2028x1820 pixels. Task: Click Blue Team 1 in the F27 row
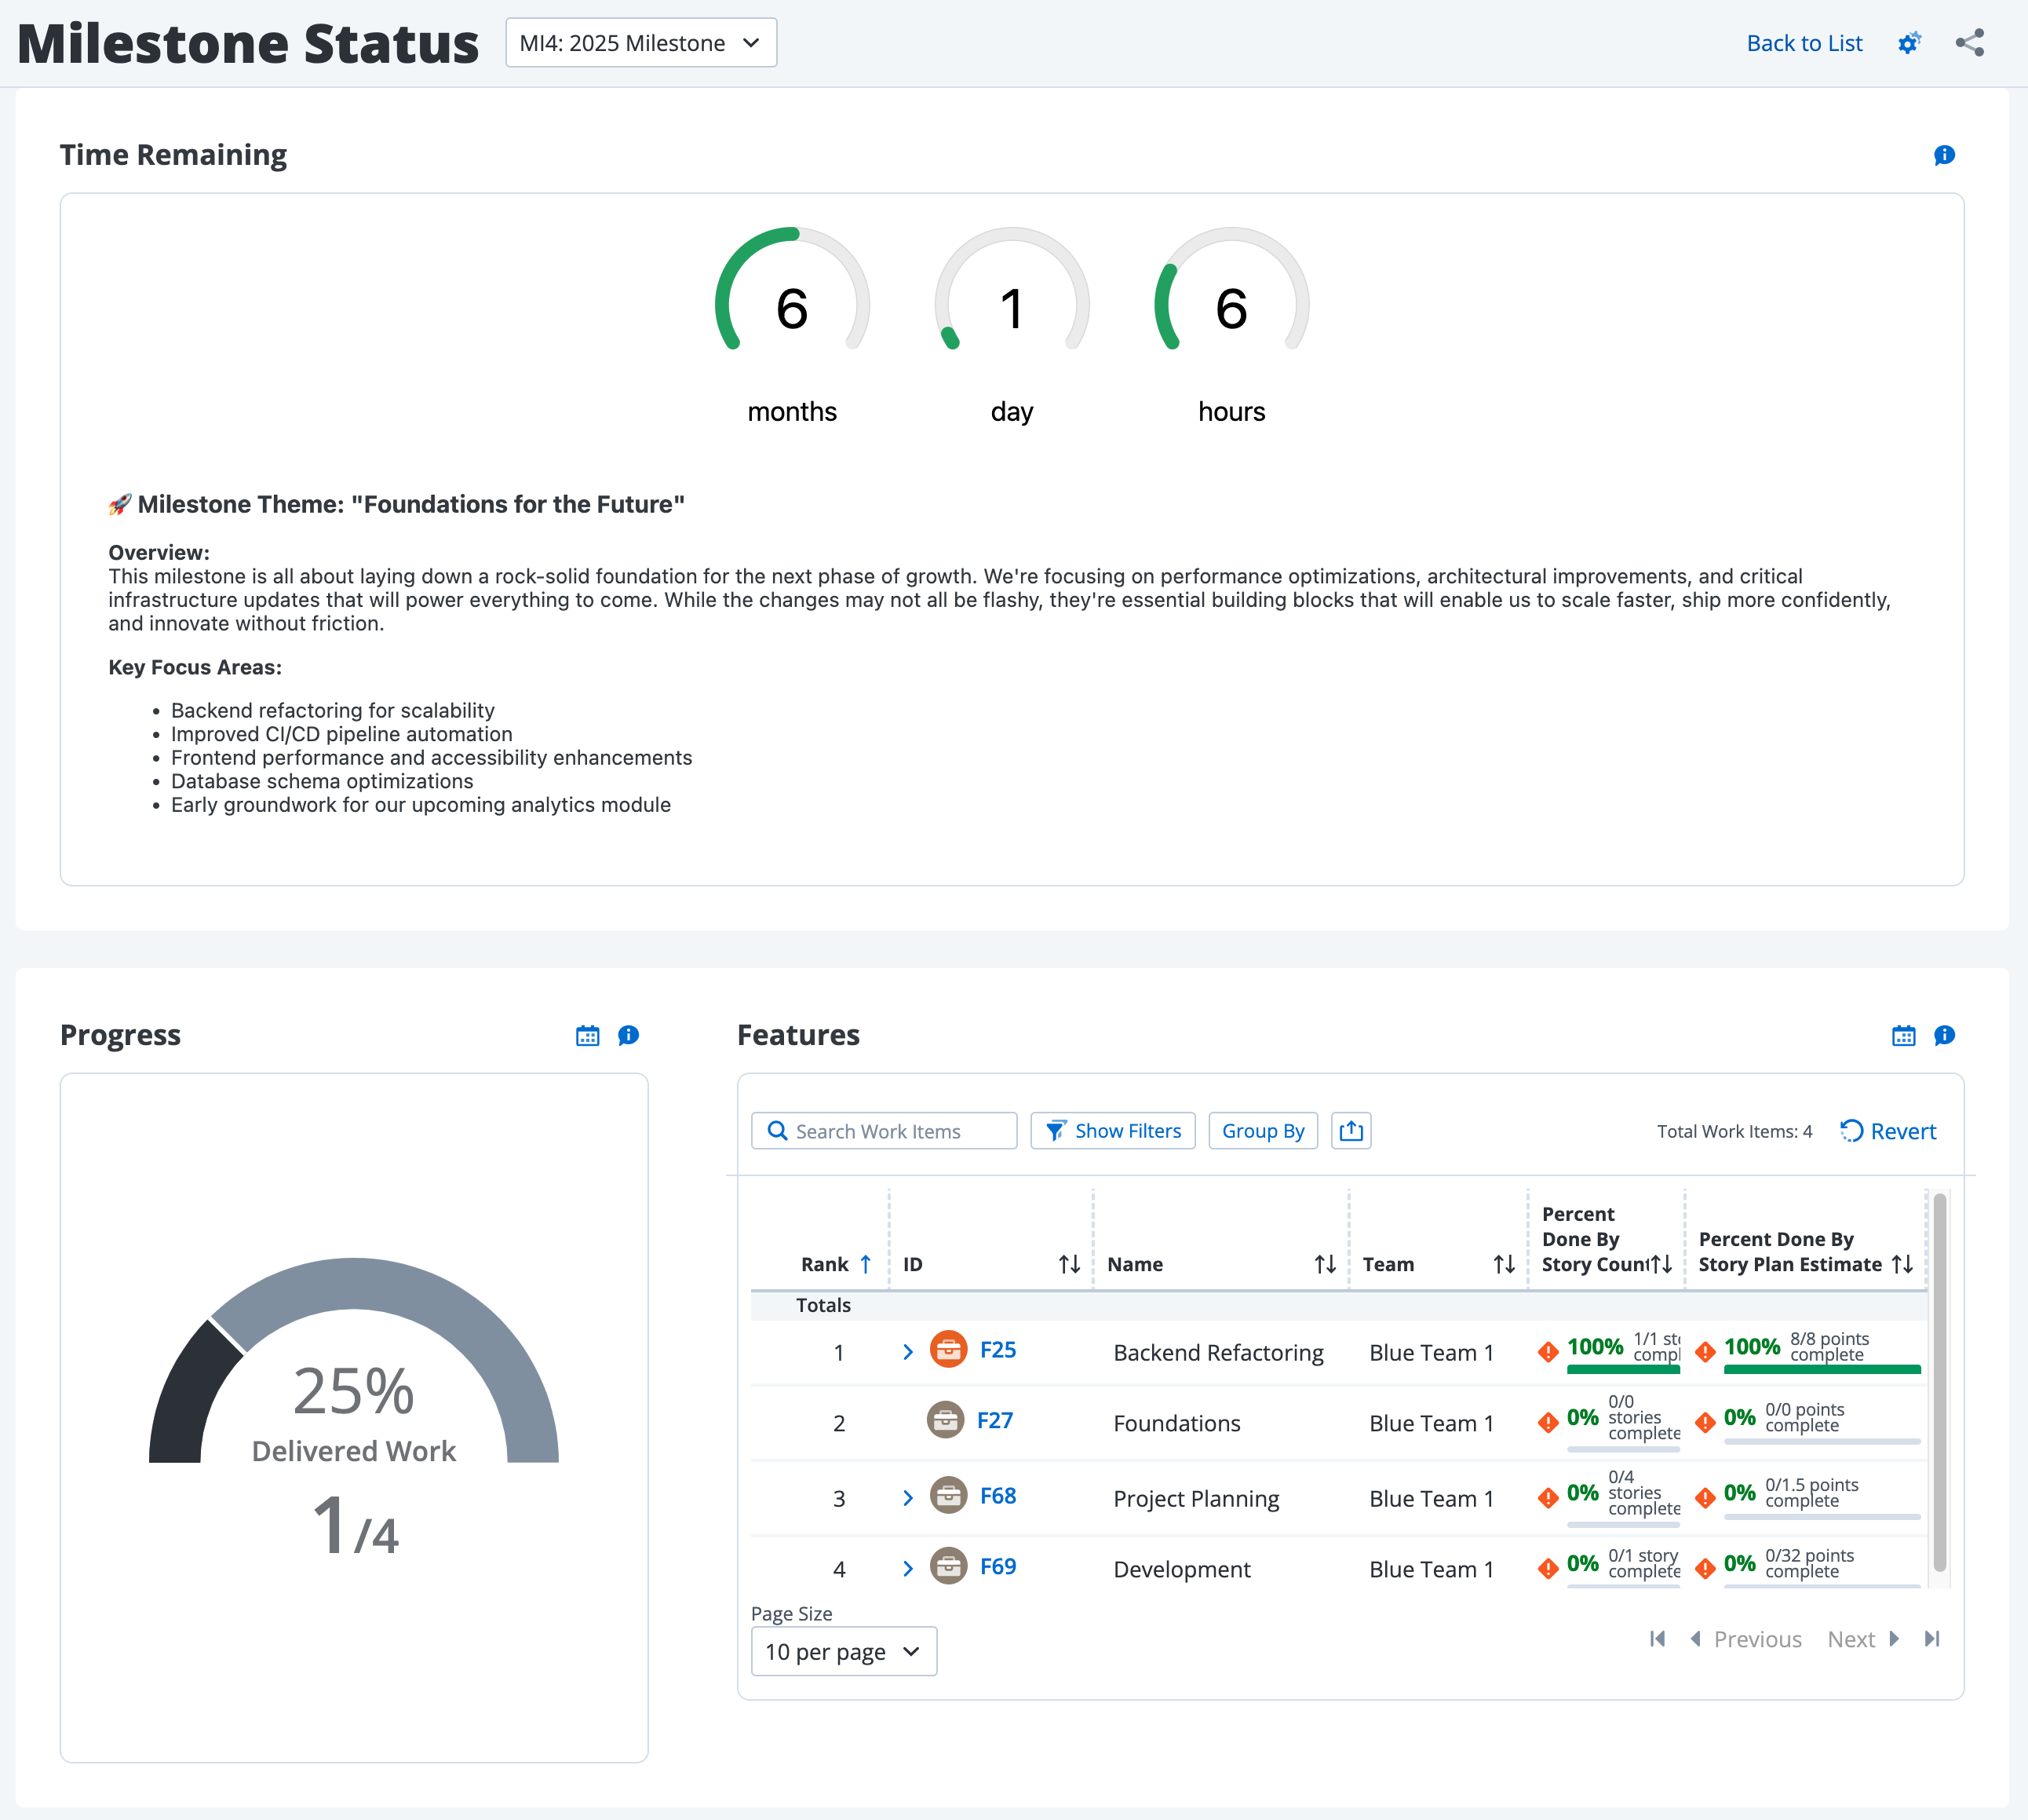tap(1432, 1423)
